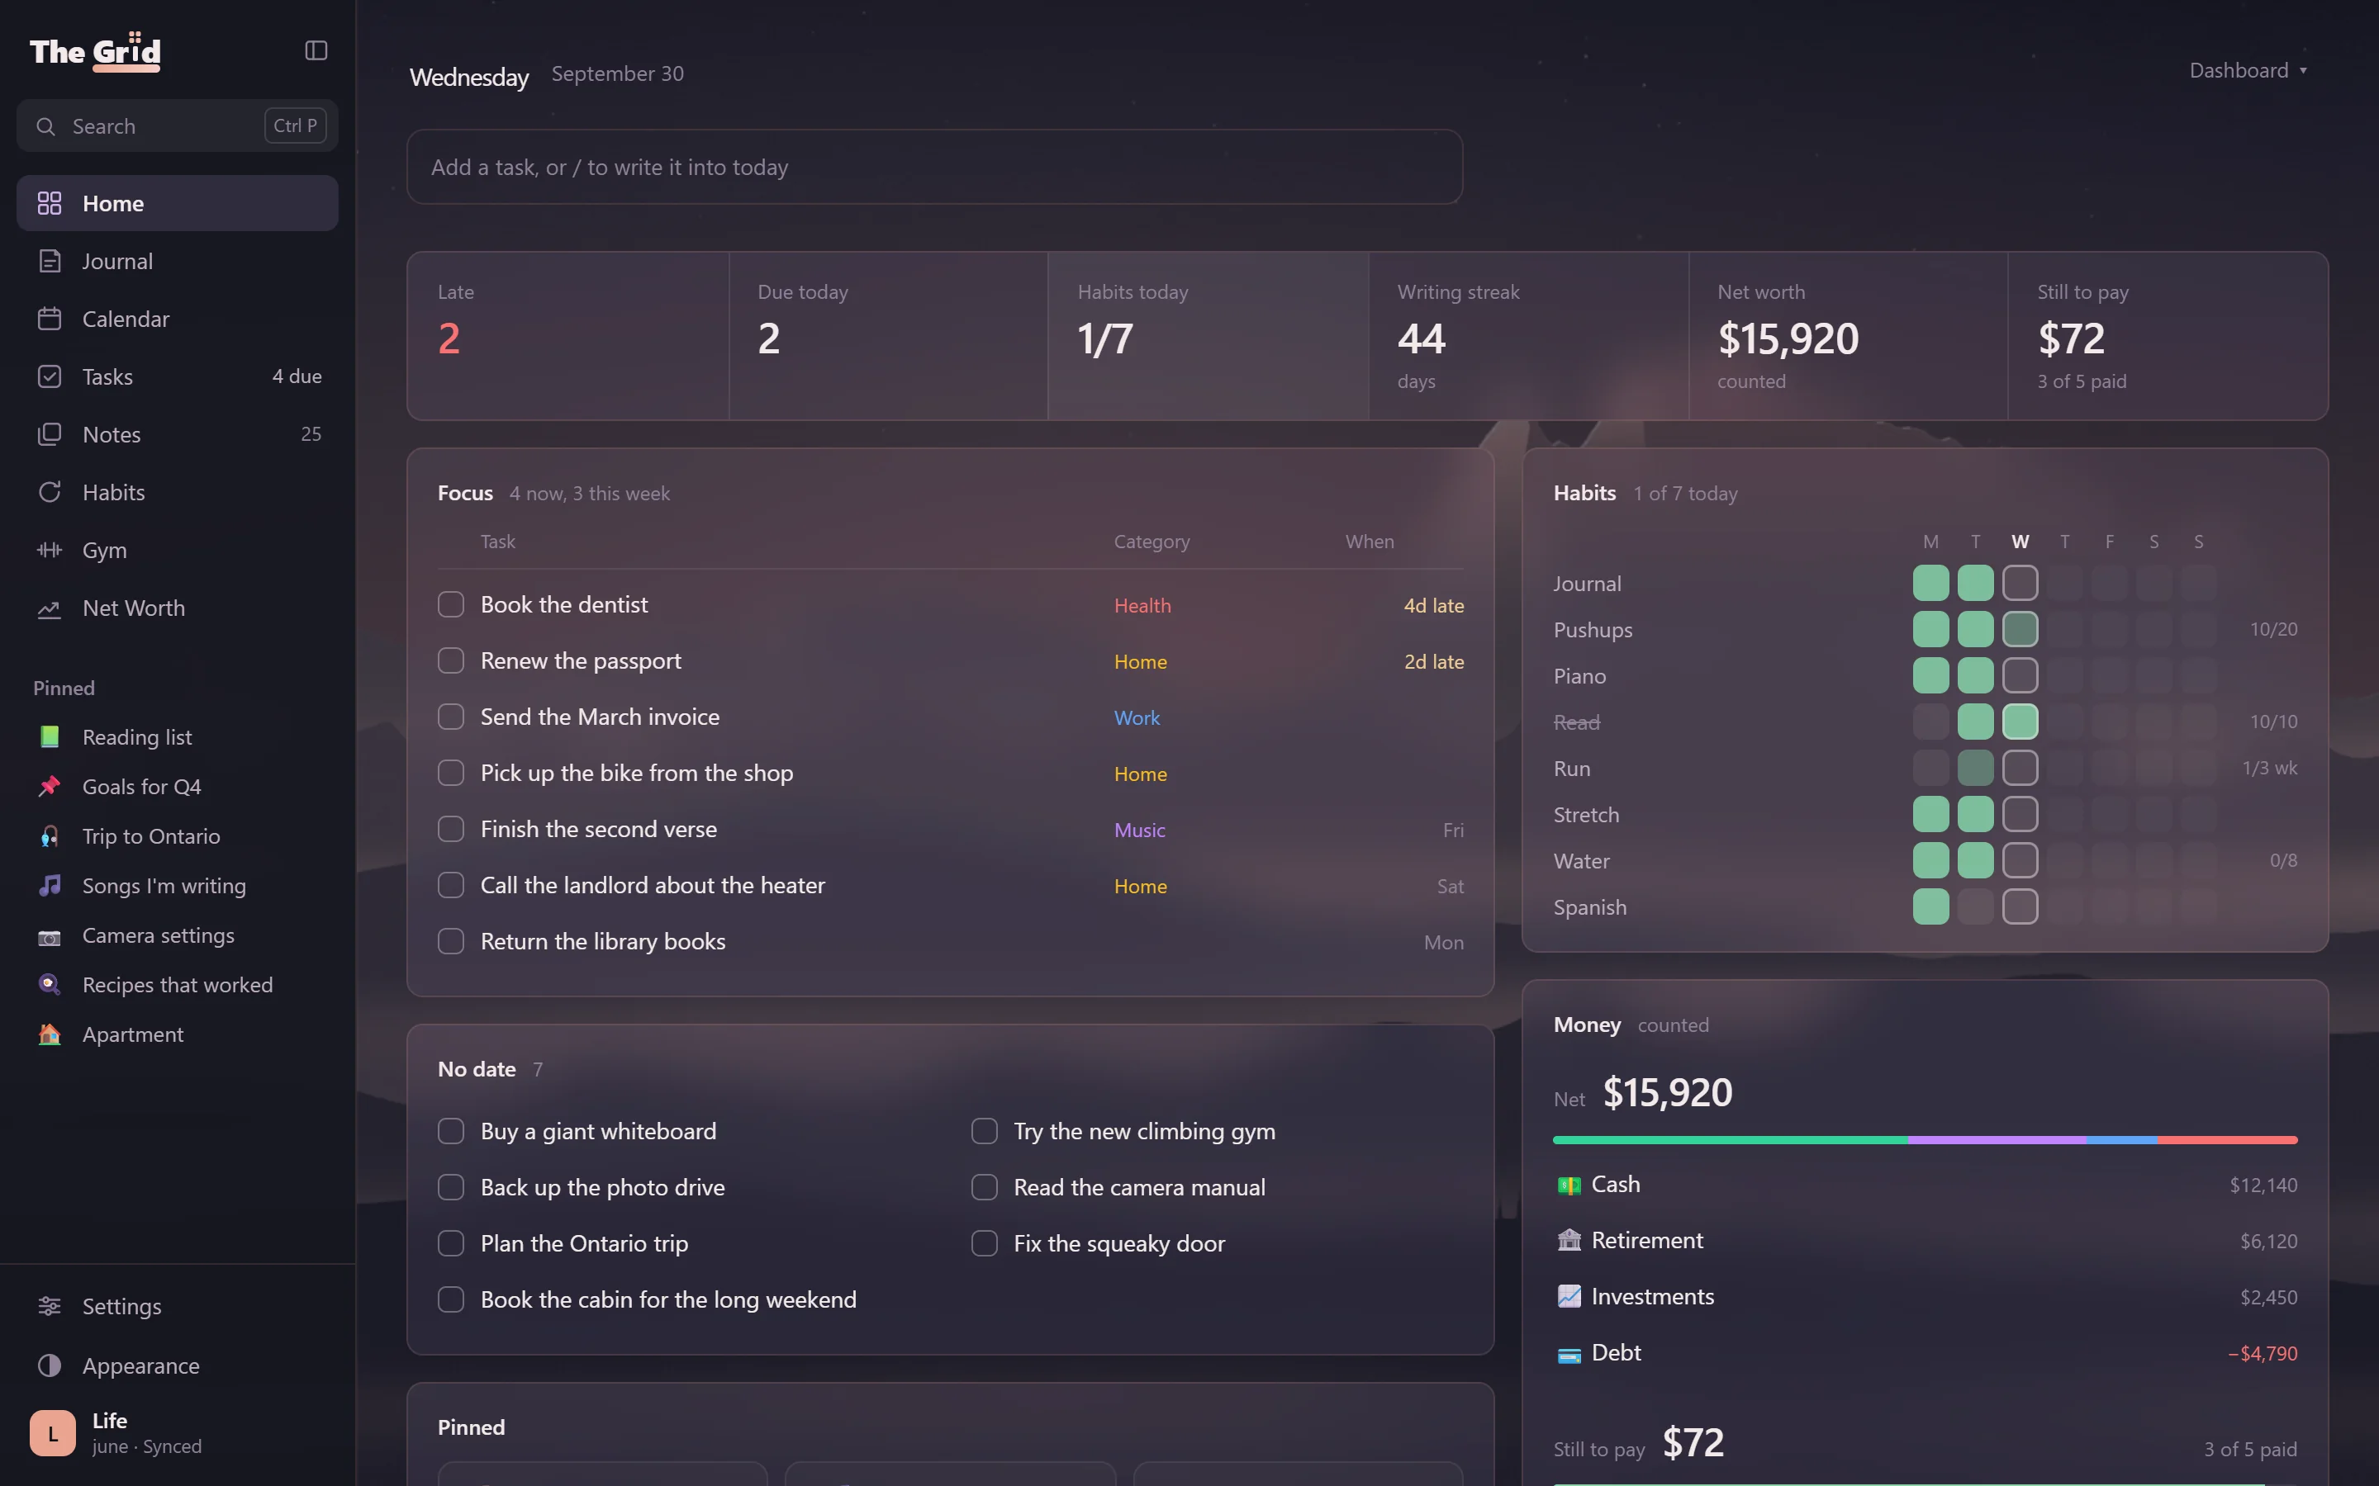The width and height of the screenshot is (2379, 1486).
Task: Open the Writing streak stat card
Action: 1527,336
